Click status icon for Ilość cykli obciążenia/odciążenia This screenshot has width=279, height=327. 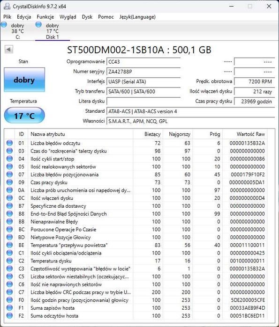click(9, 253)
